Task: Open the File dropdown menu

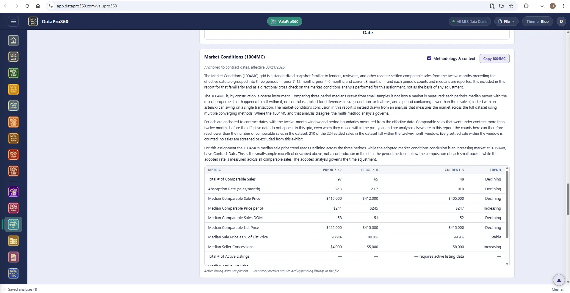Action: 506,21
